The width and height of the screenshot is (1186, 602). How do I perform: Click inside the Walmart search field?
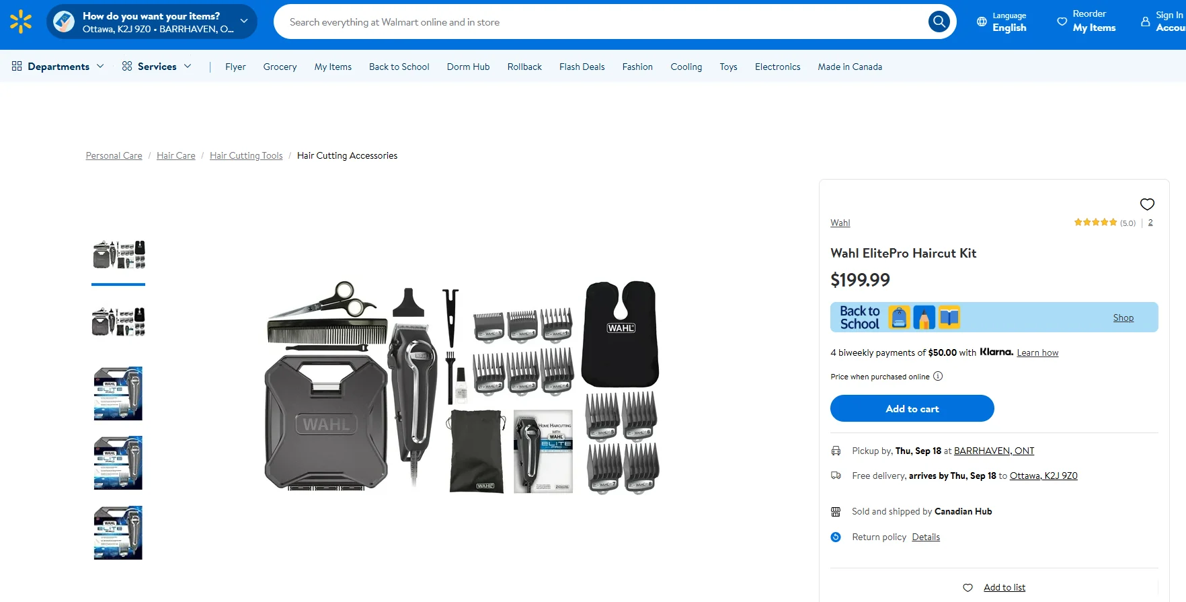point(598,22)
